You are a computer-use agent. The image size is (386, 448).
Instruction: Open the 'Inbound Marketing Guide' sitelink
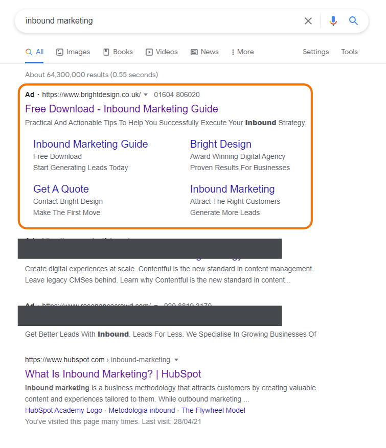click(90, 144)
